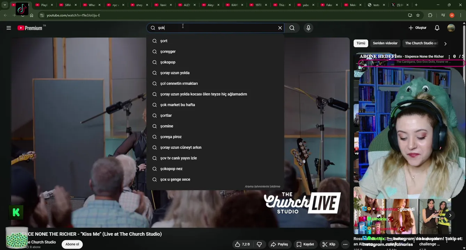Save the video with Kaydet
The width and height of the screenshot is (466, 250).
tap(305, 244)
